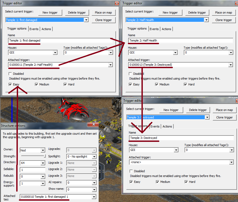
Task: Open House dropdown in Temple 2 editor
Action: coord(175,52)
